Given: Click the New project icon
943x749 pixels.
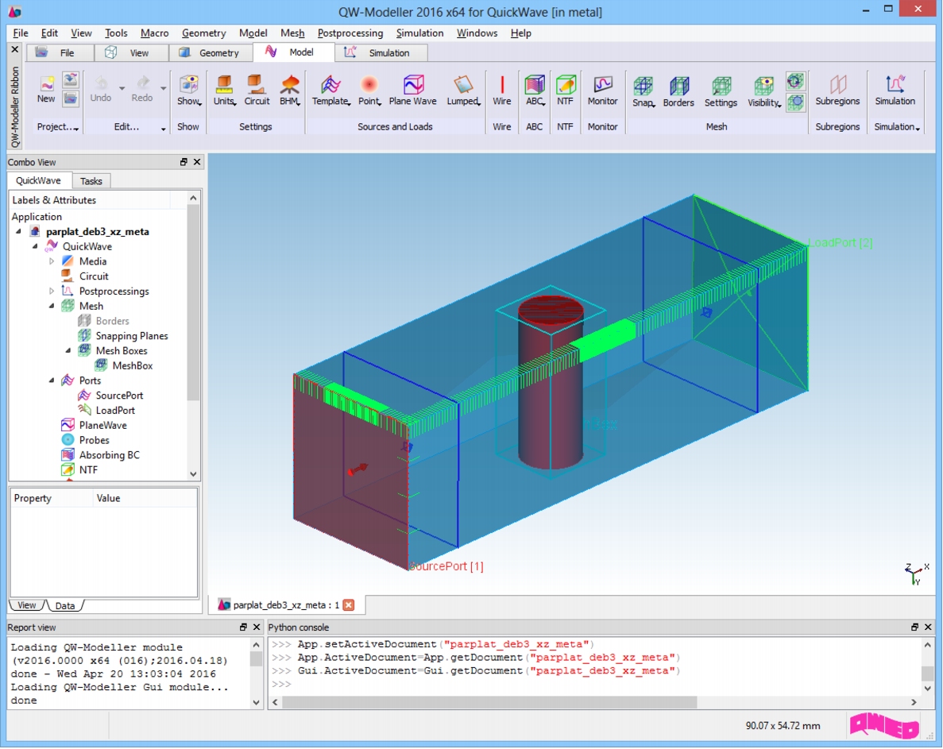Looking at the screenshot, I should point(46,83).
